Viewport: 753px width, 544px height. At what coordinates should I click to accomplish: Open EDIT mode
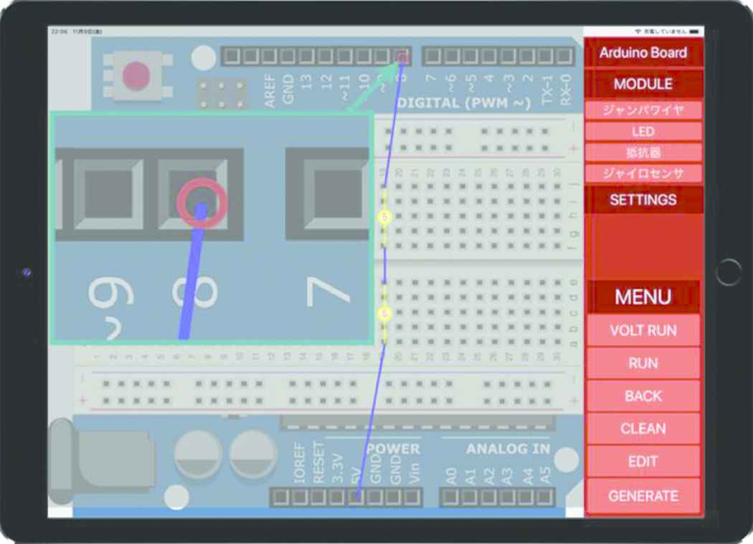click(643, 462)
